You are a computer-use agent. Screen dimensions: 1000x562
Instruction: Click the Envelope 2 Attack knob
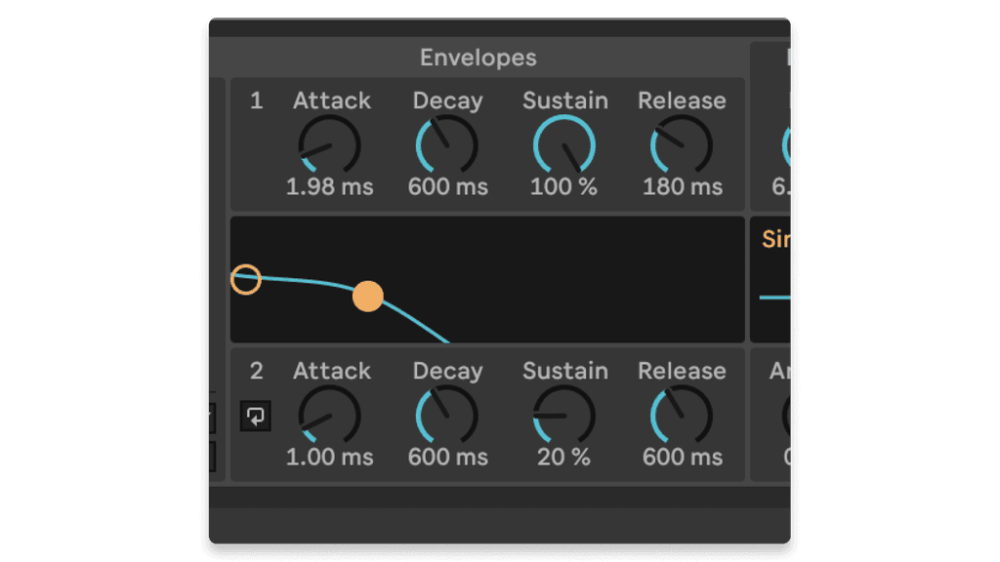point(329,416)
